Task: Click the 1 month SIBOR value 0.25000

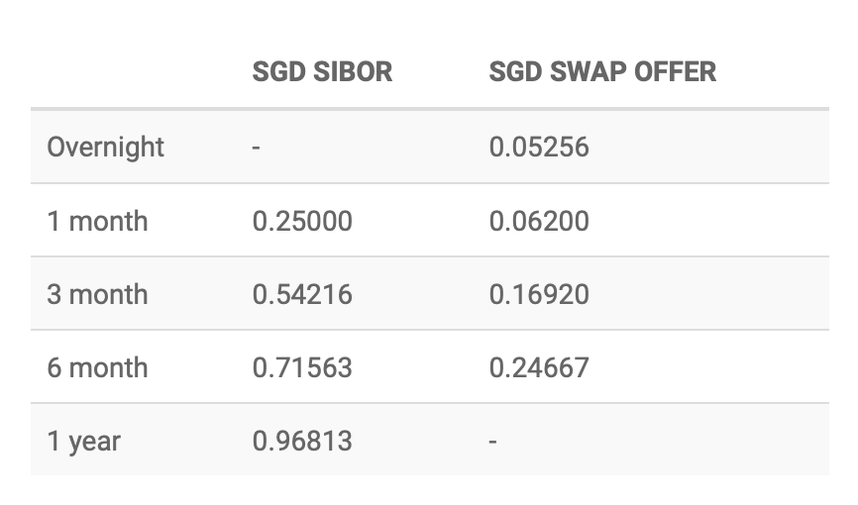Action: tap(302, 221)
